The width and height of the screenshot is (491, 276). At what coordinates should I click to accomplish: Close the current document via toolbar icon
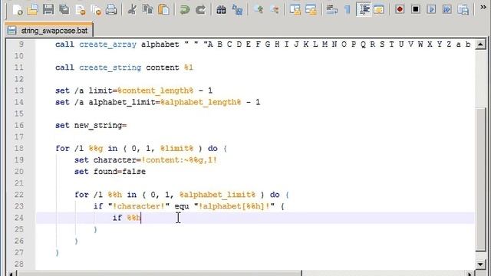[80, 10]
